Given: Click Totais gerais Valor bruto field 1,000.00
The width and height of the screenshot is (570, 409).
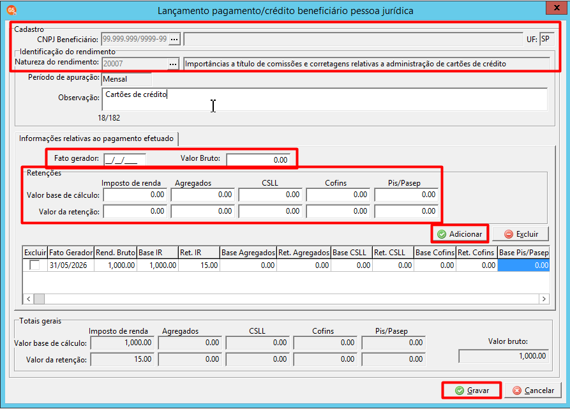Looking at the screenshot, I should [504, 356].
